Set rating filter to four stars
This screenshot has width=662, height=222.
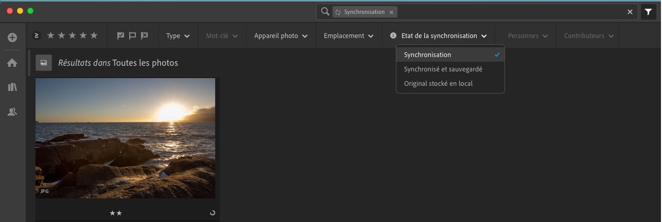coord(83,35)
